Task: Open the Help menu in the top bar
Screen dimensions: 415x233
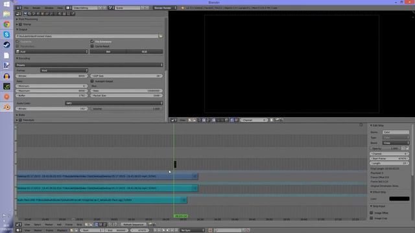Action: click(x=60, y=8)
